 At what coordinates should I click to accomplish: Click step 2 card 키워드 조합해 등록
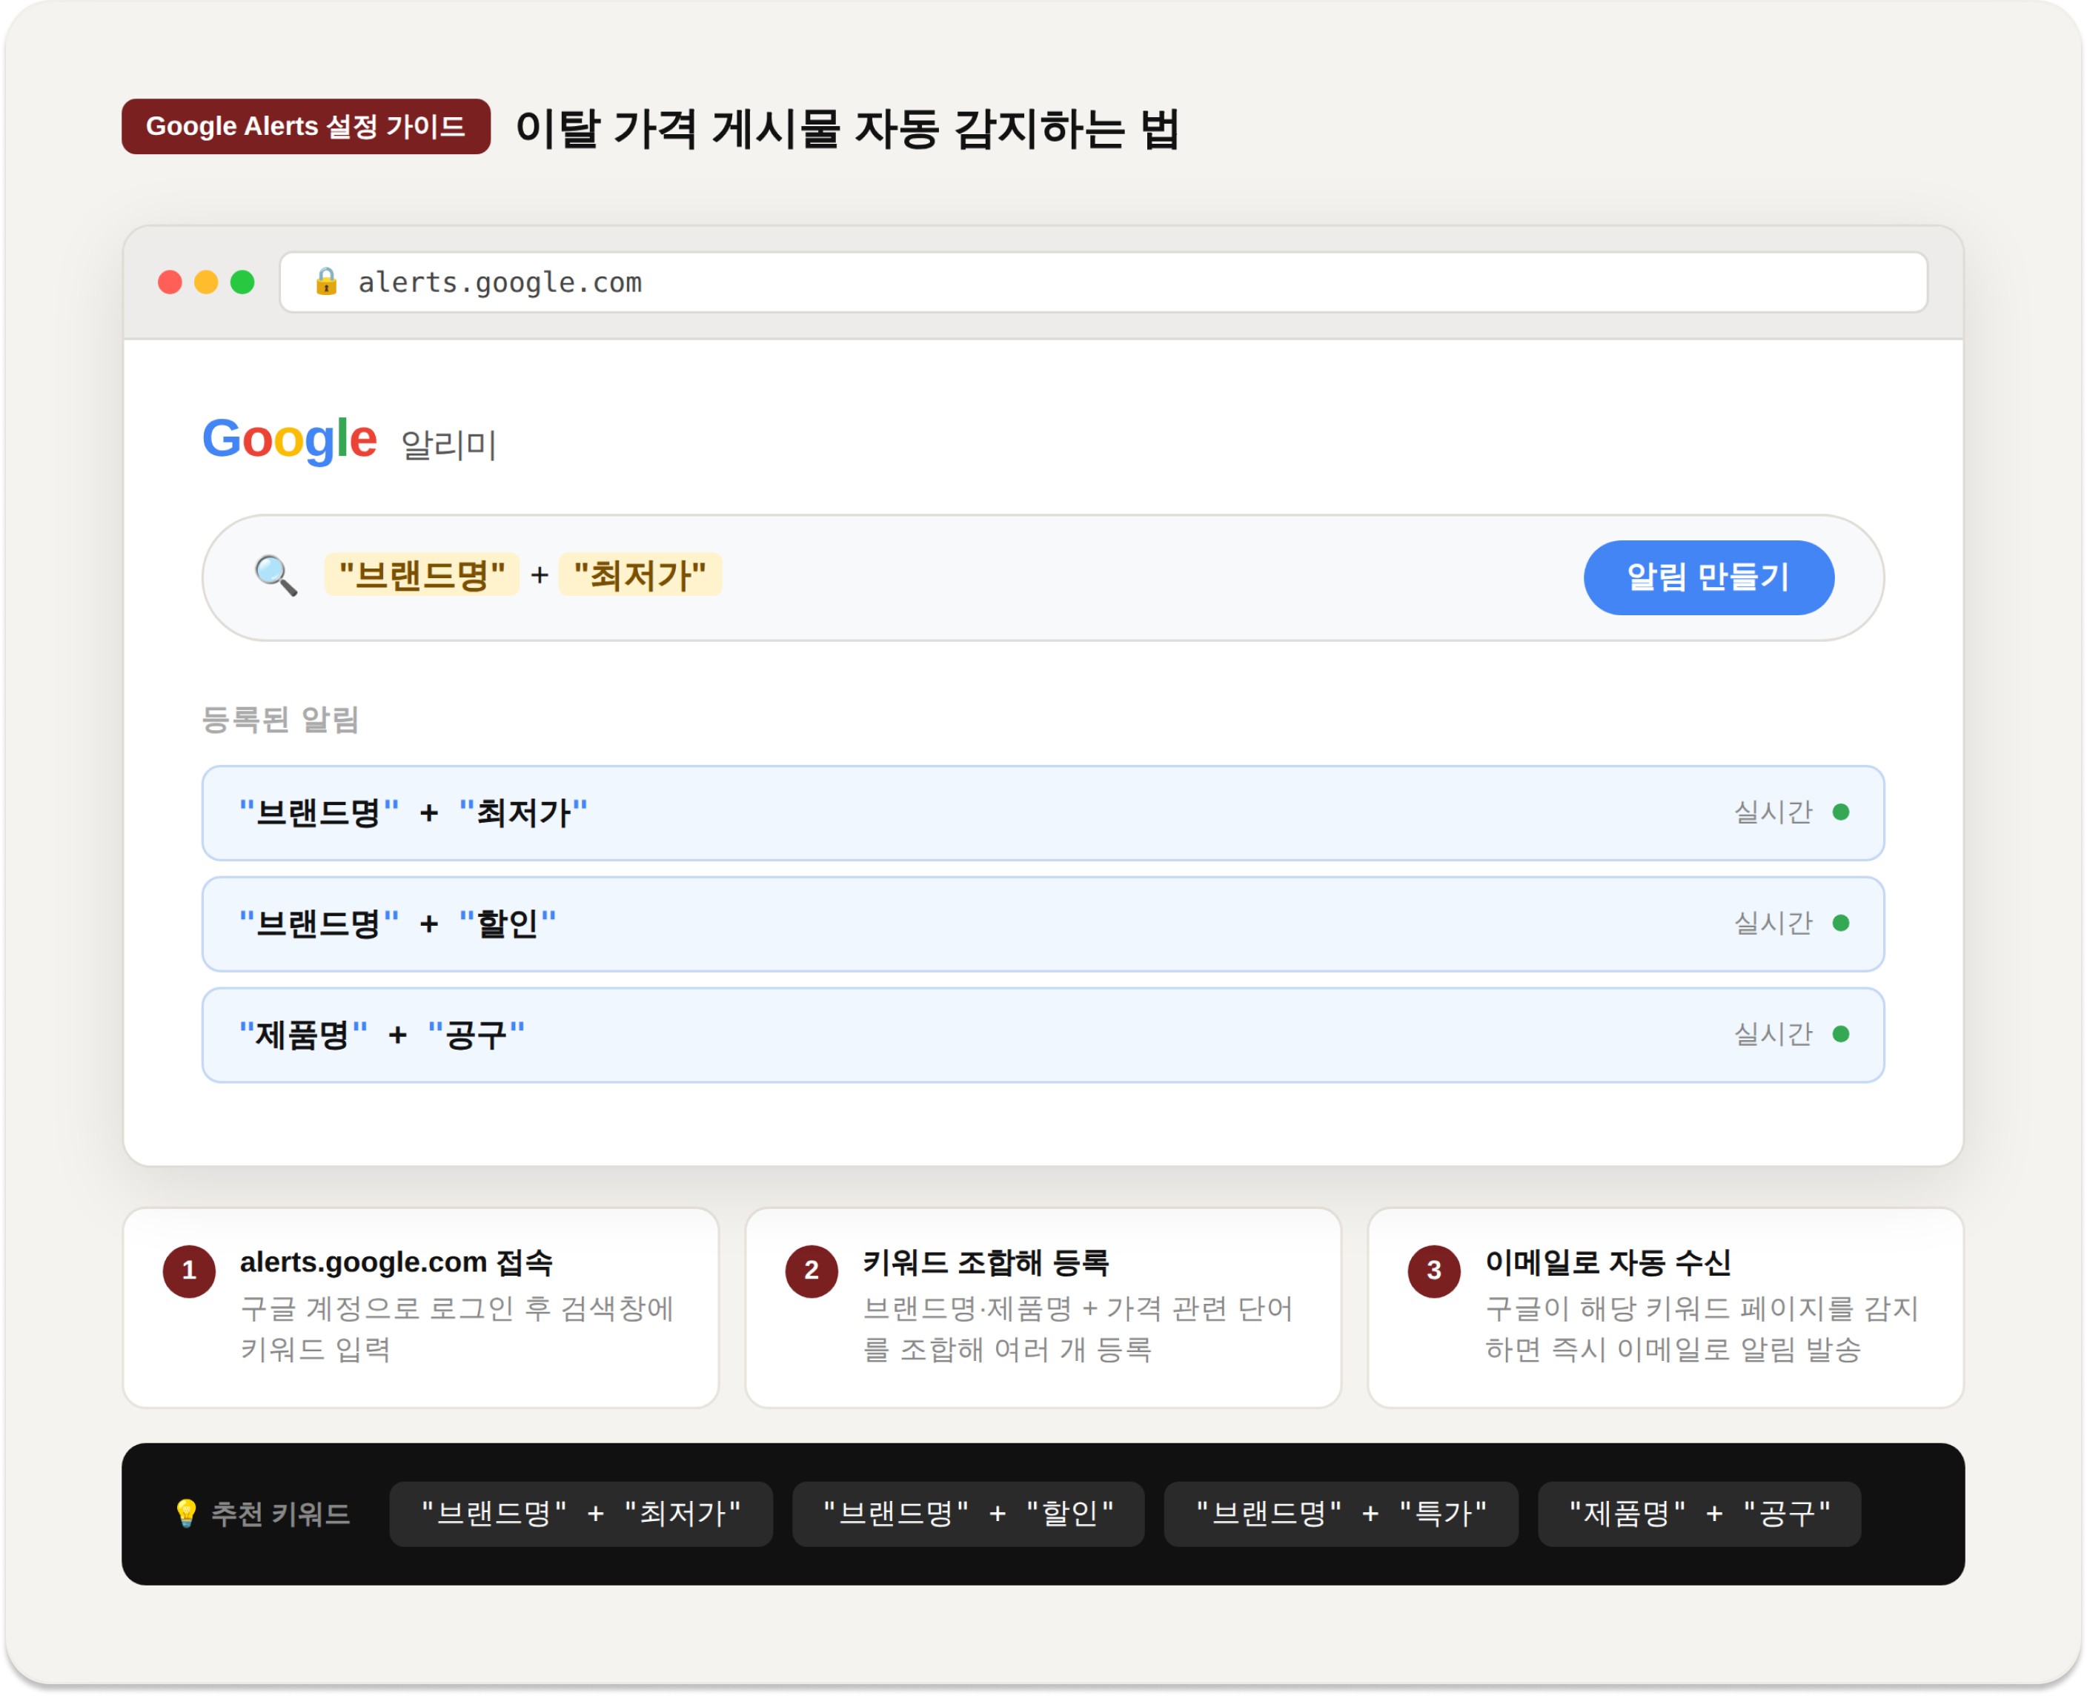[1043, 1307]
